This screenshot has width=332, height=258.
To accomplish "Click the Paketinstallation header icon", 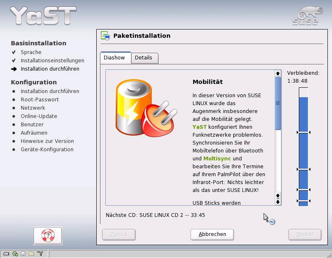I will [105, 36].
